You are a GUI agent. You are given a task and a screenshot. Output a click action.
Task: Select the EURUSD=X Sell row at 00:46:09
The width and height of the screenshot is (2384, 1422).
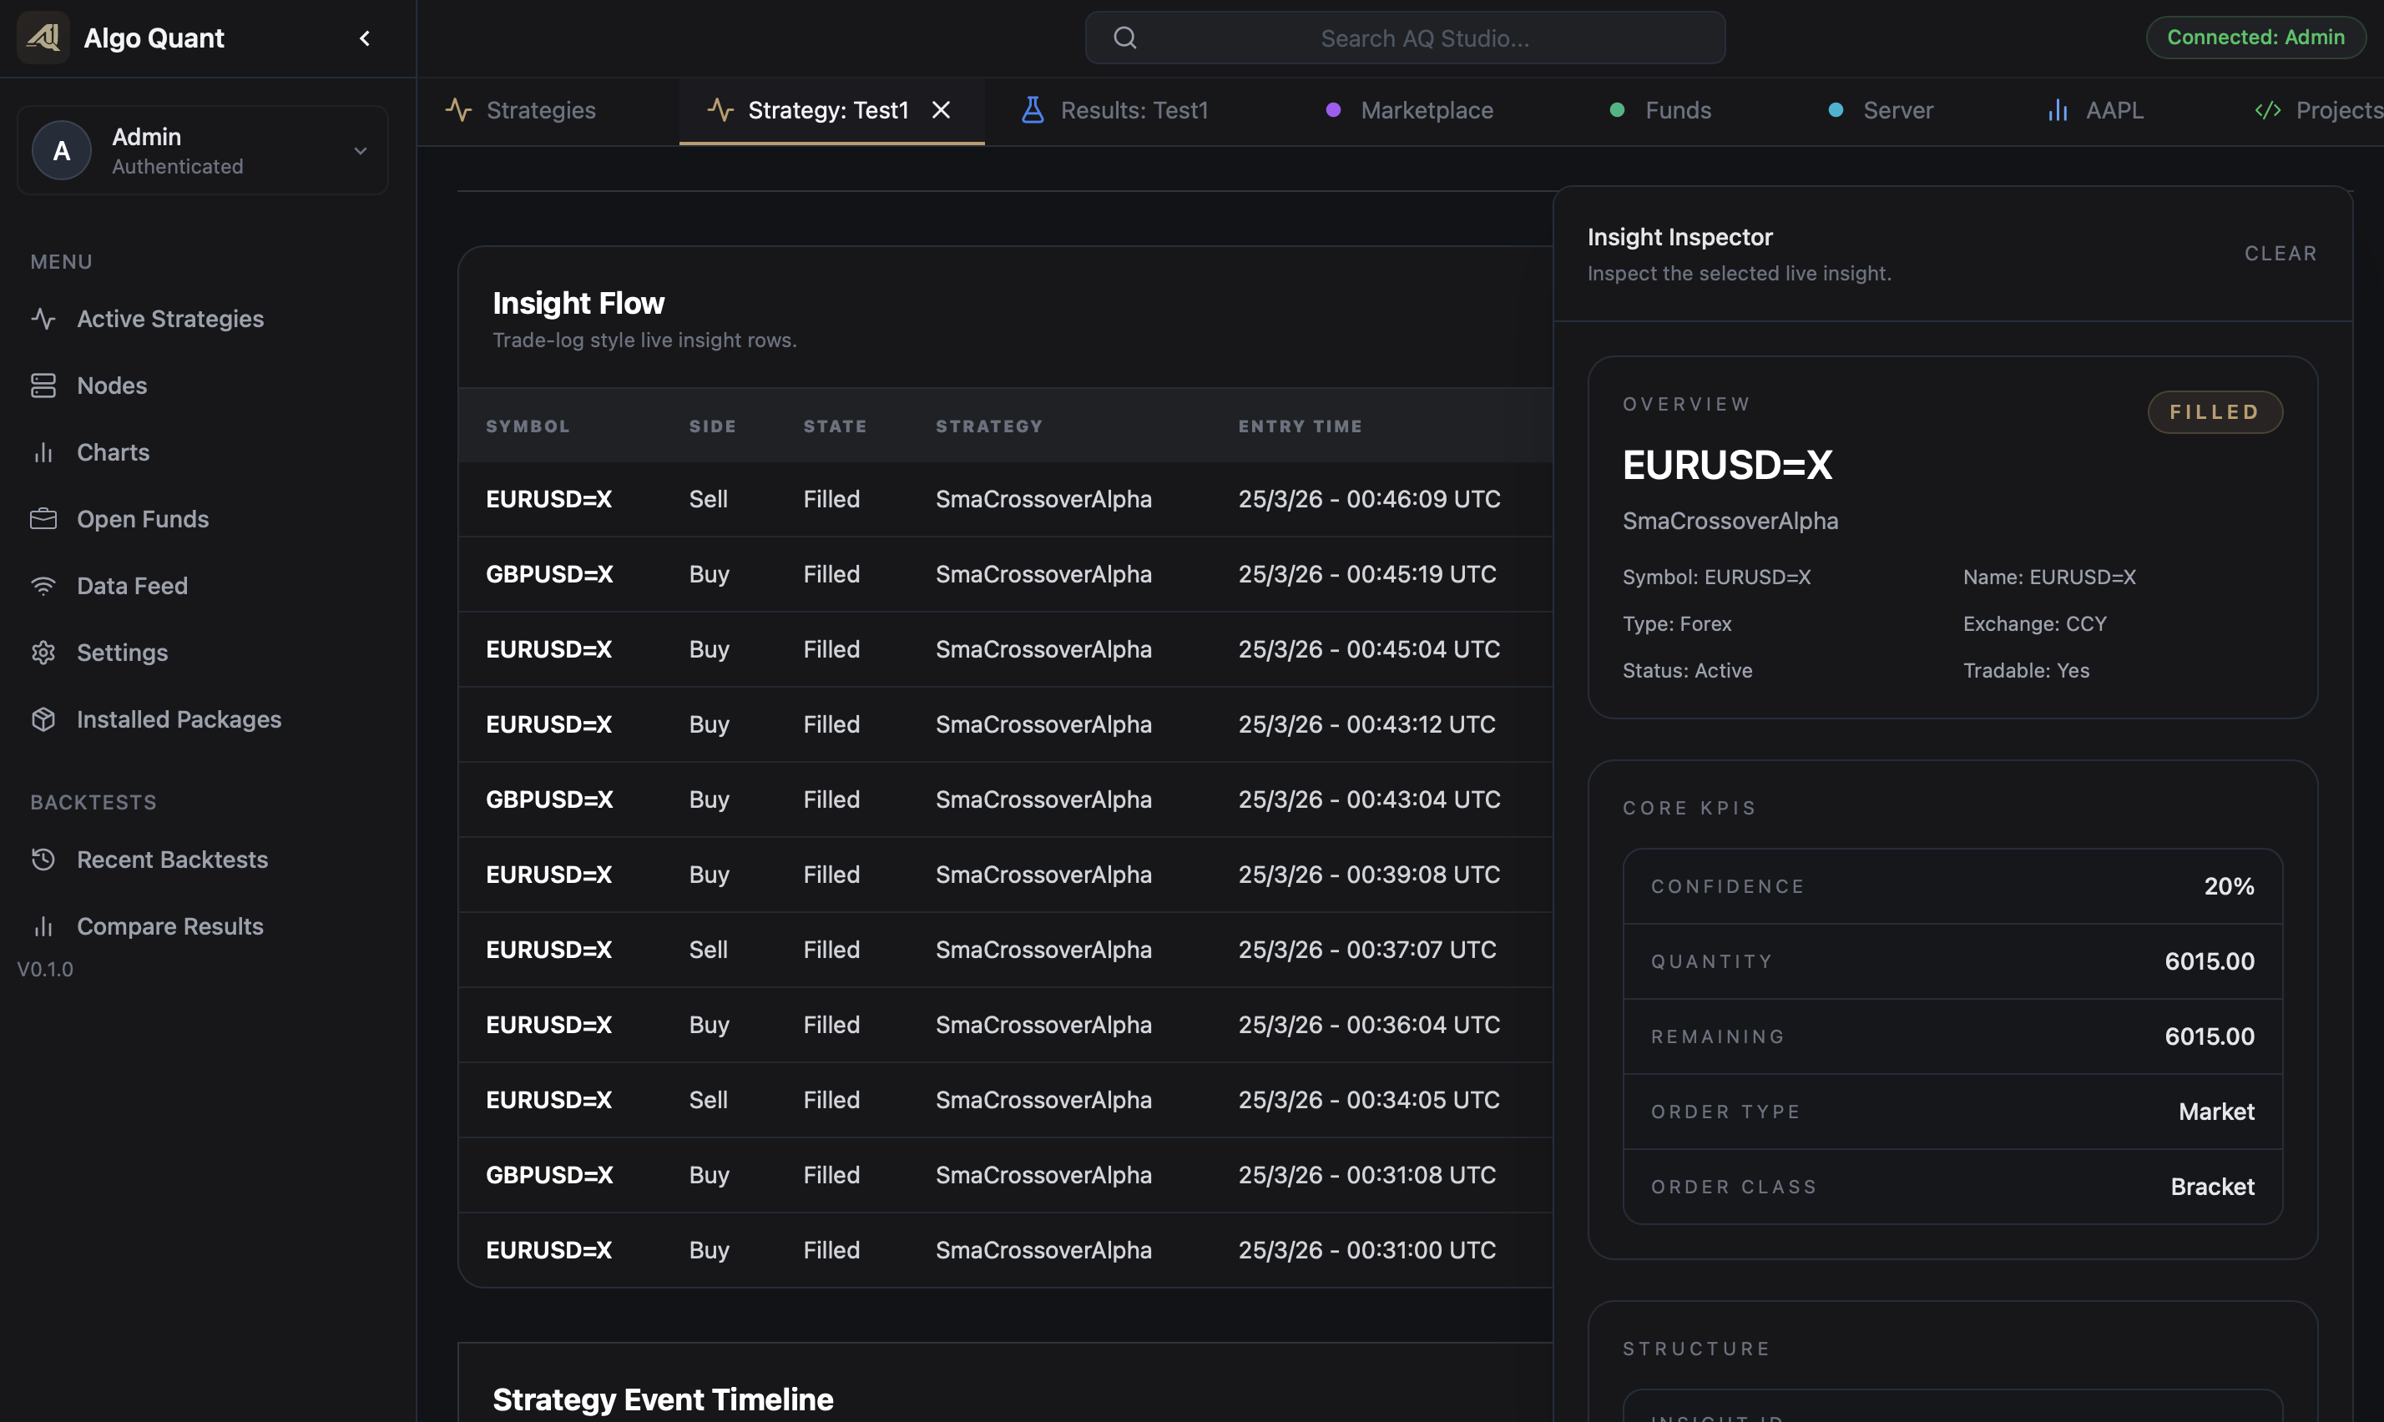pos(1005,499)
